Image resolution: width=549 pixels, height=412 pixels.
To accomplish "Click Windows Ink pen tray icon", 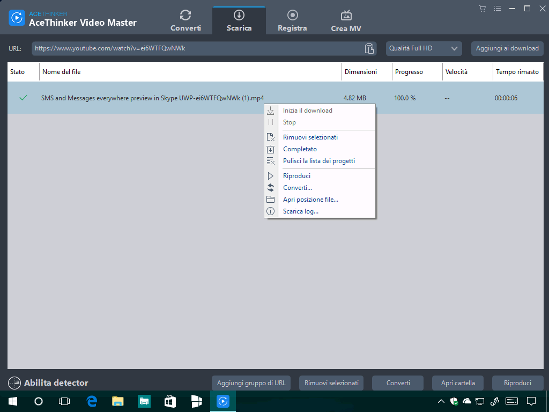I will point(495,401).
